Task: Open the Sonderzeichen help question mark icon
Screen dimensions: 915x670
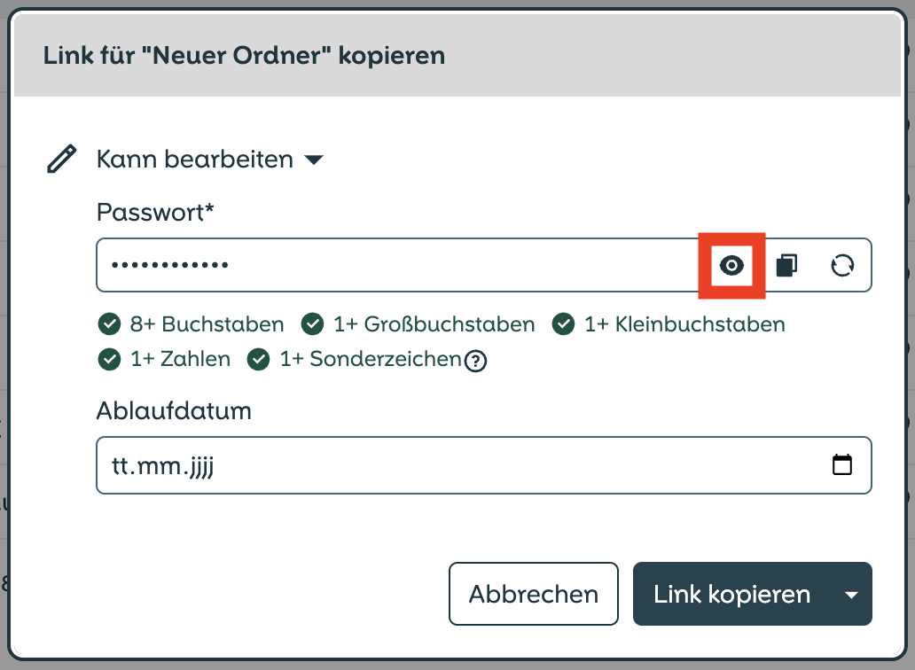Action: coord(475,361)
